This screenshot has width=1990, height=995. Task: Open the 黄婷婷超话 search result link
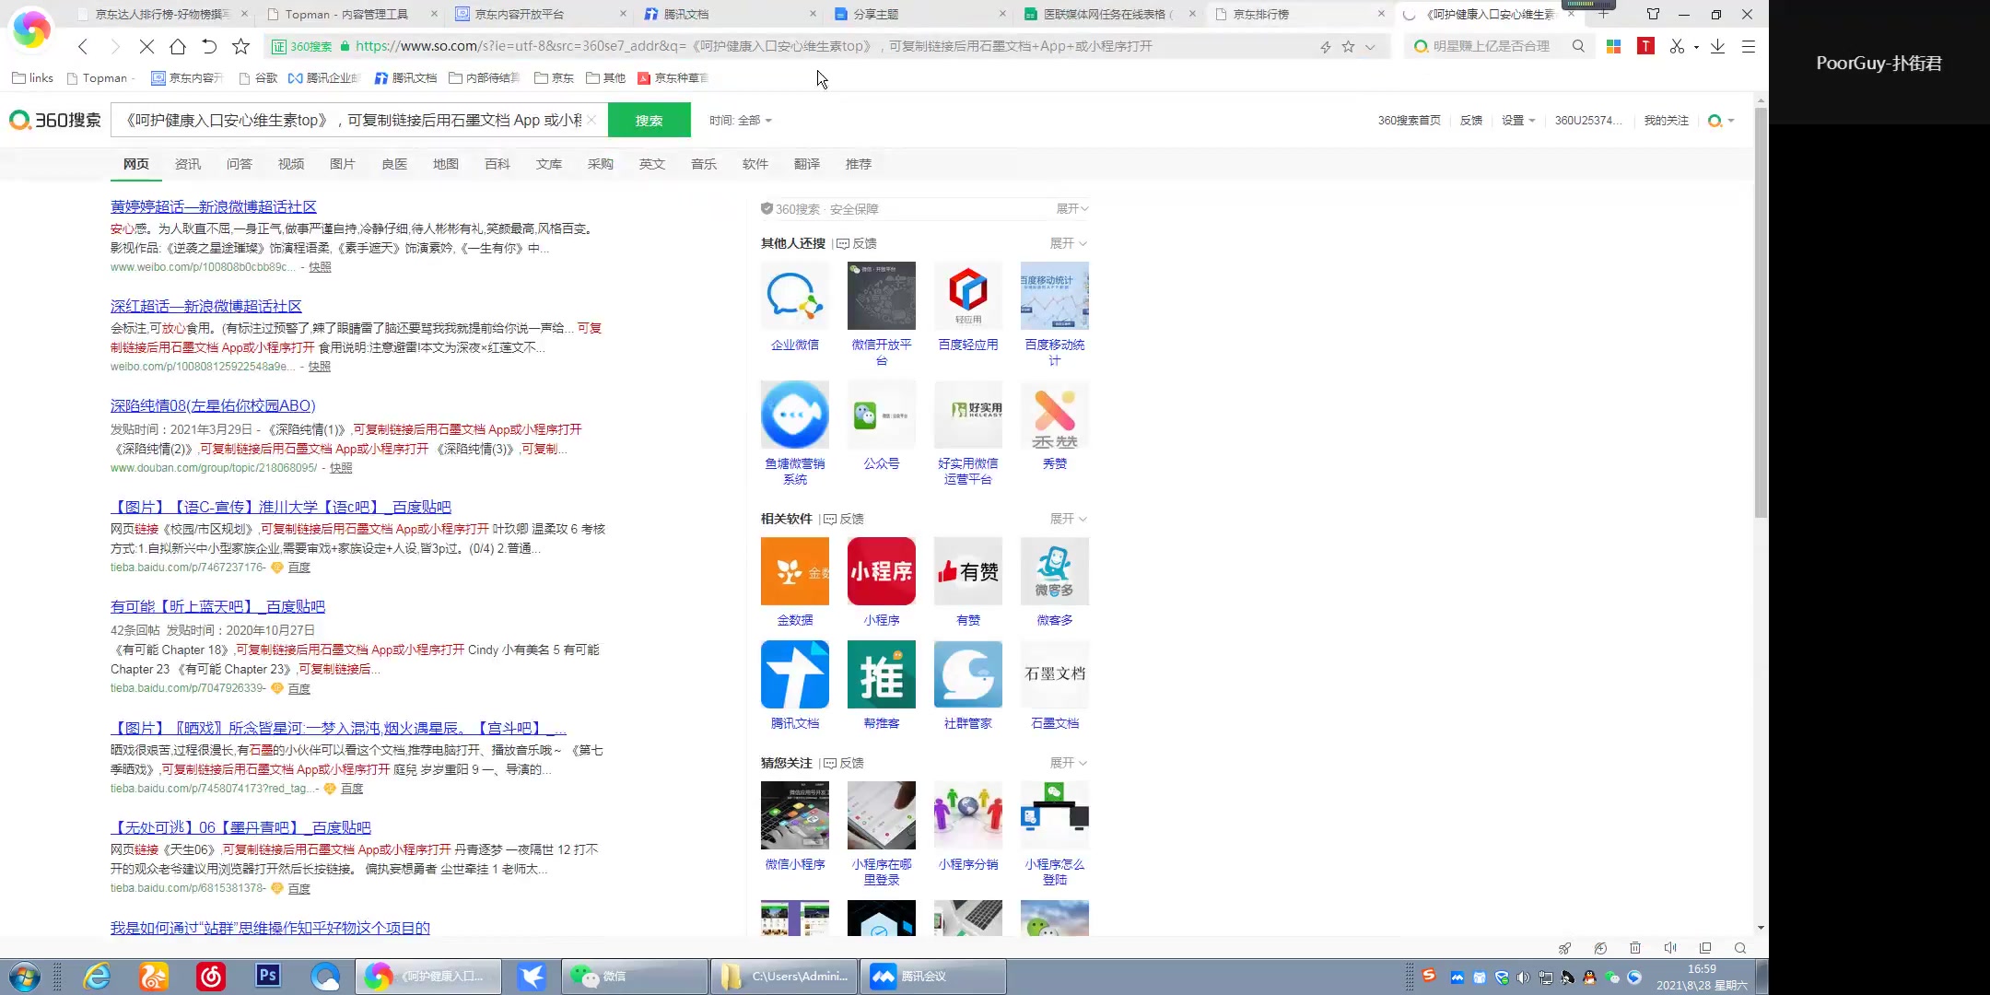(213, 207)
